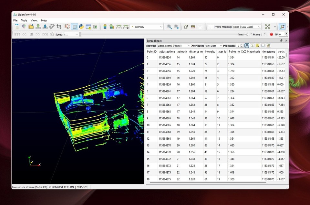Screen dimensions: 310x205
Task: Enable the select points tool
Action: (67, 27)
